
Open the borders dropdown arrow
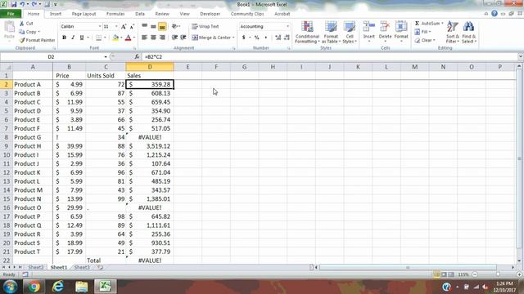click(x=105, y=38)
